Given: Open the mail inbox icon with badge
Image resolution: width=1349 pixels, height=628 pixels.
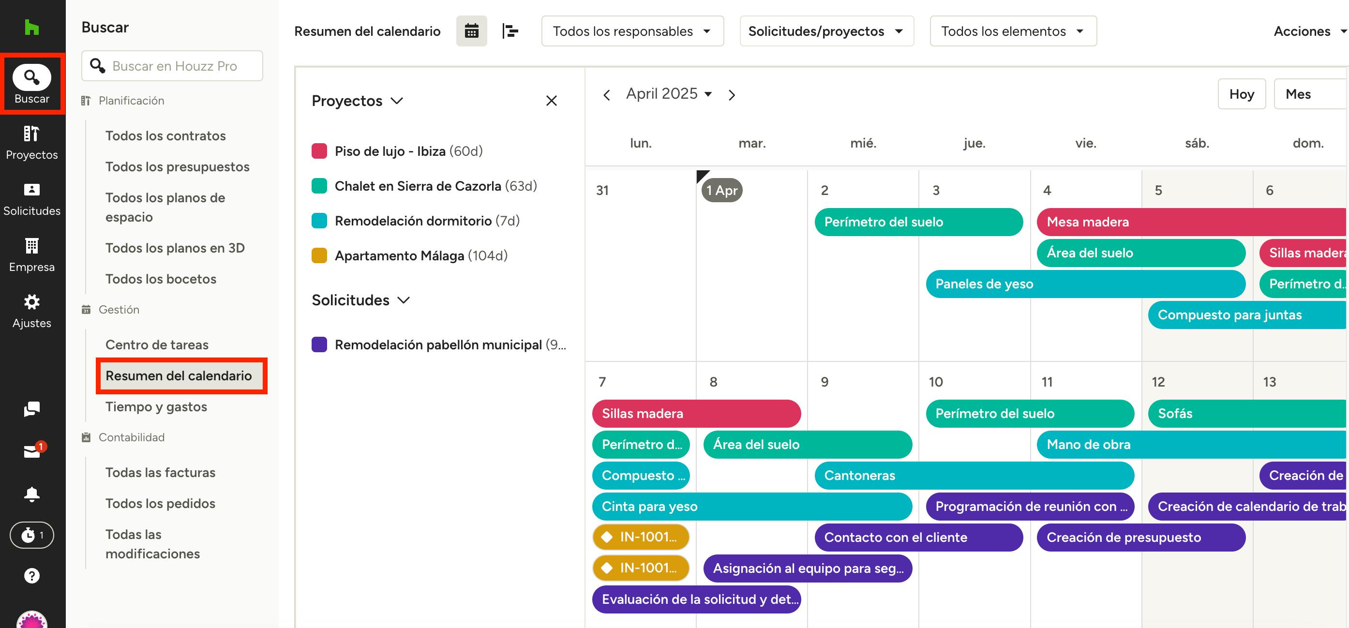Looking at the screenshot, I should (x=32, y=451).
